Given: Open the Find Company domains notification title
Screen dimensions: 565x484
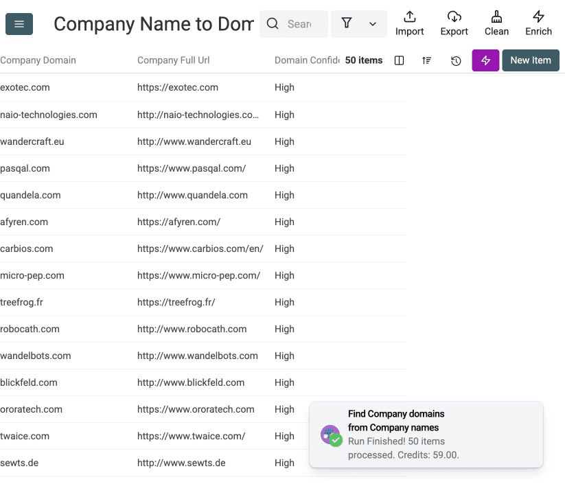Looking at the screenshot, I should click(x=396, y=421).
